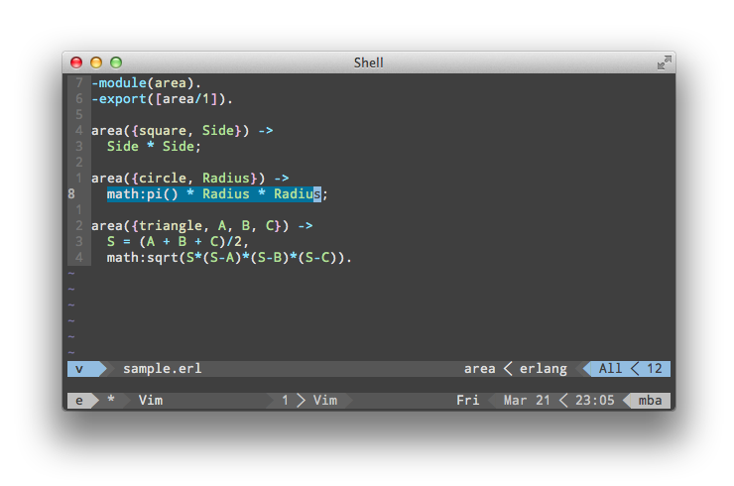Click the yellow minimize window button
The image size is (734, 486).
pos(96,62)
